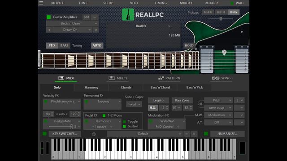Open the Electric: Clean amp category dropdown
Image resolution: width=287 pixels, height=161 pixels.
pyautogui.click(x=72, y=23)
